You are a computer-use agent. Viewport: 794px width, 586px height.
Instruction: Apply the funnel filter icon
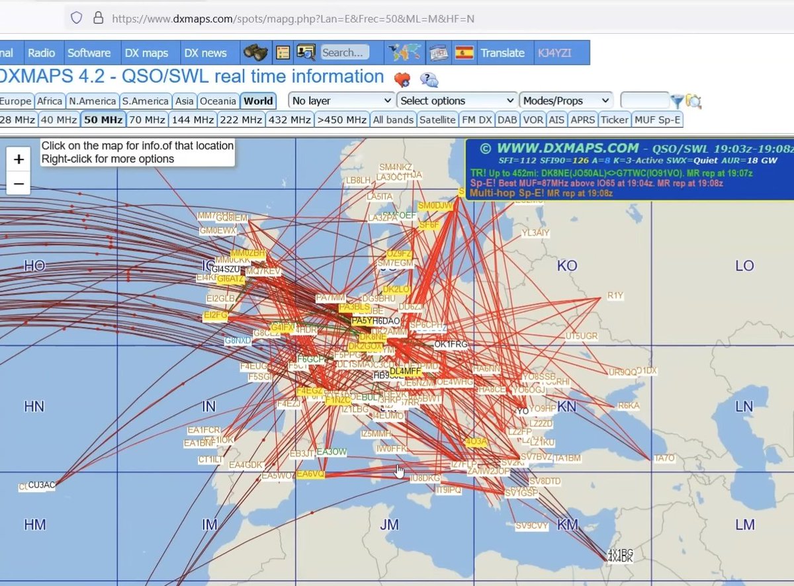[x=678, y=101]
